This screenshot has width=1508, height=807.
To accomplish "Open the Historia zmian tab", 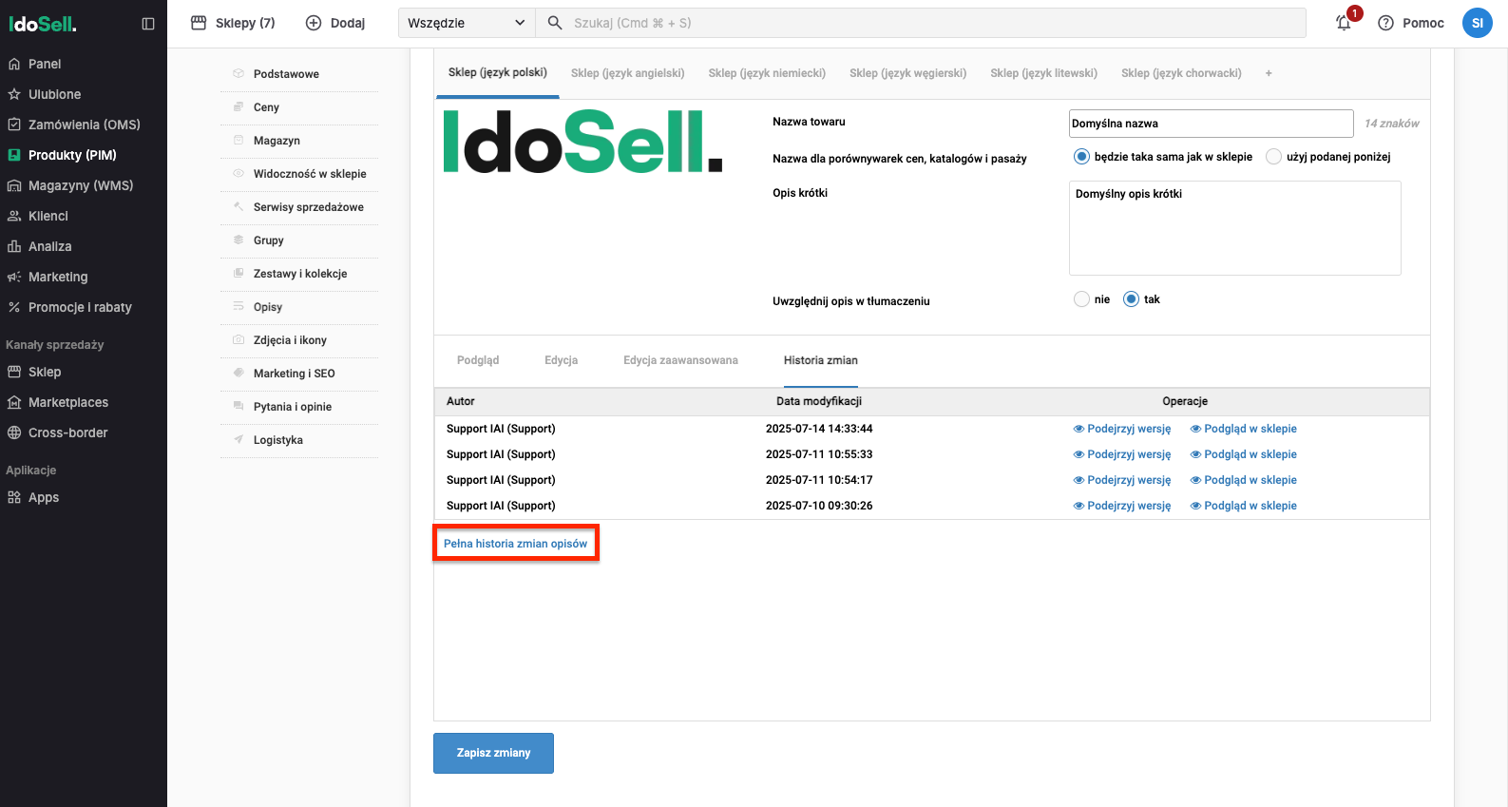I will pyautogui.click(x=821, y=360).
